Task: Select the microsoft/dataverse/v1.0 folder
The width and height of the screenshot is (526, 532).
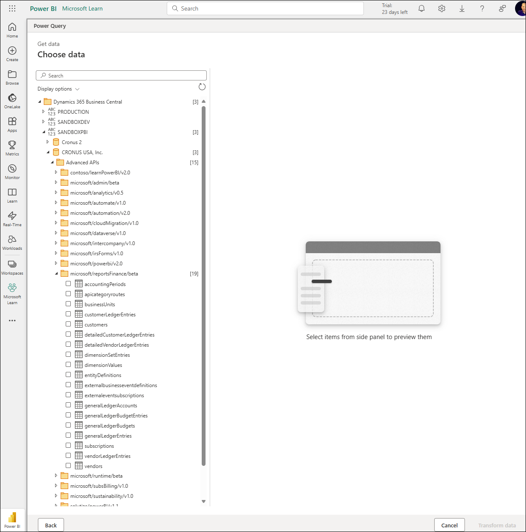Action: click(x=98, y=233)
